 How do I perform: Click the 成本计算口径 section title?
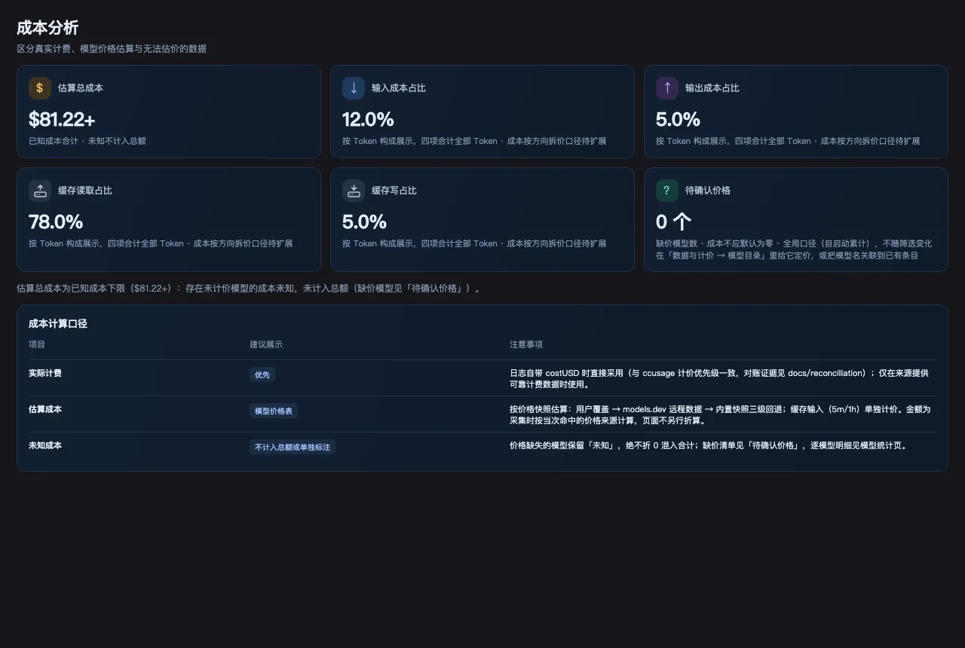[x=58, y=323]
